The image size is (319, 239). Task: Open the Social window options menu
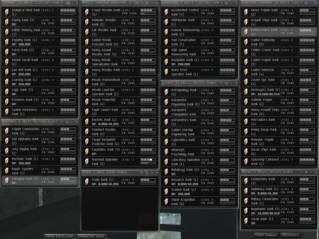(302, 172)
